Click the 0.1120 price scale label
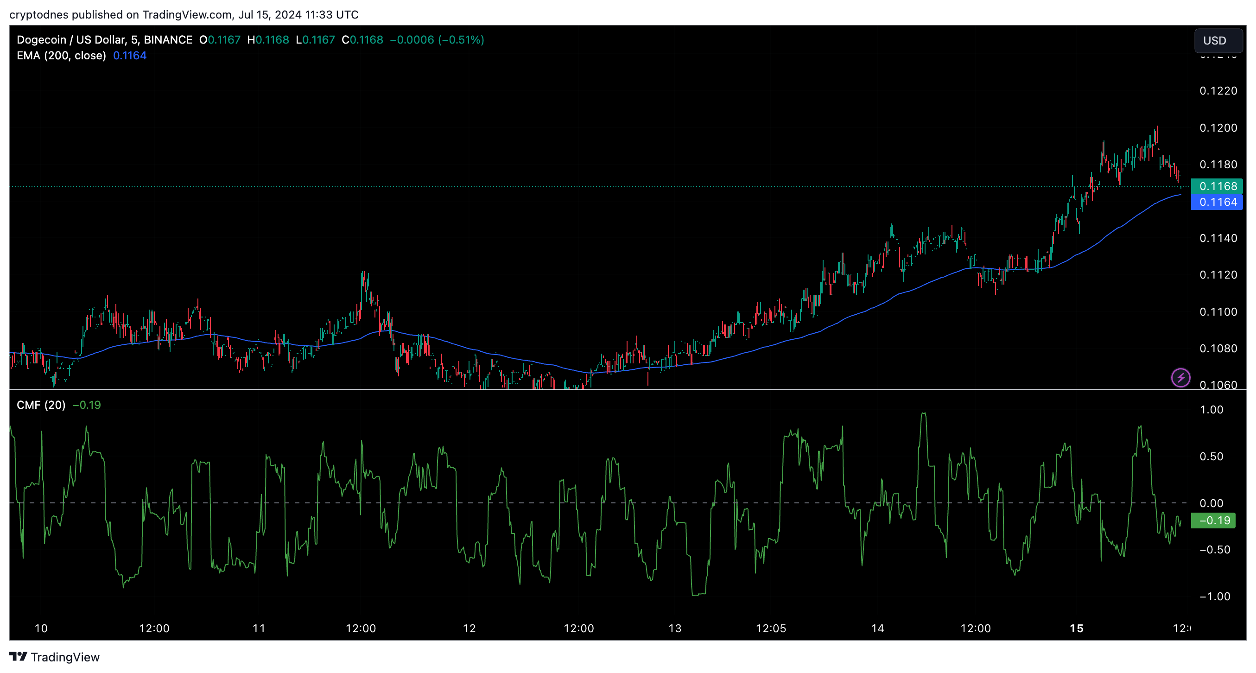This screenshot has height=673, width=1256. pyautogui.click(x=1218, y=274)
